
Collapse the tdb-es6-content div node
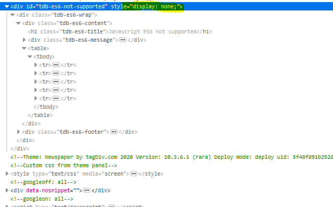(x=18, y=23)
